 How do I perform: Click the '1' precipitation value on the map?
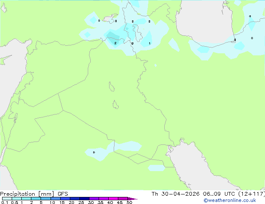tap(150, 43)
